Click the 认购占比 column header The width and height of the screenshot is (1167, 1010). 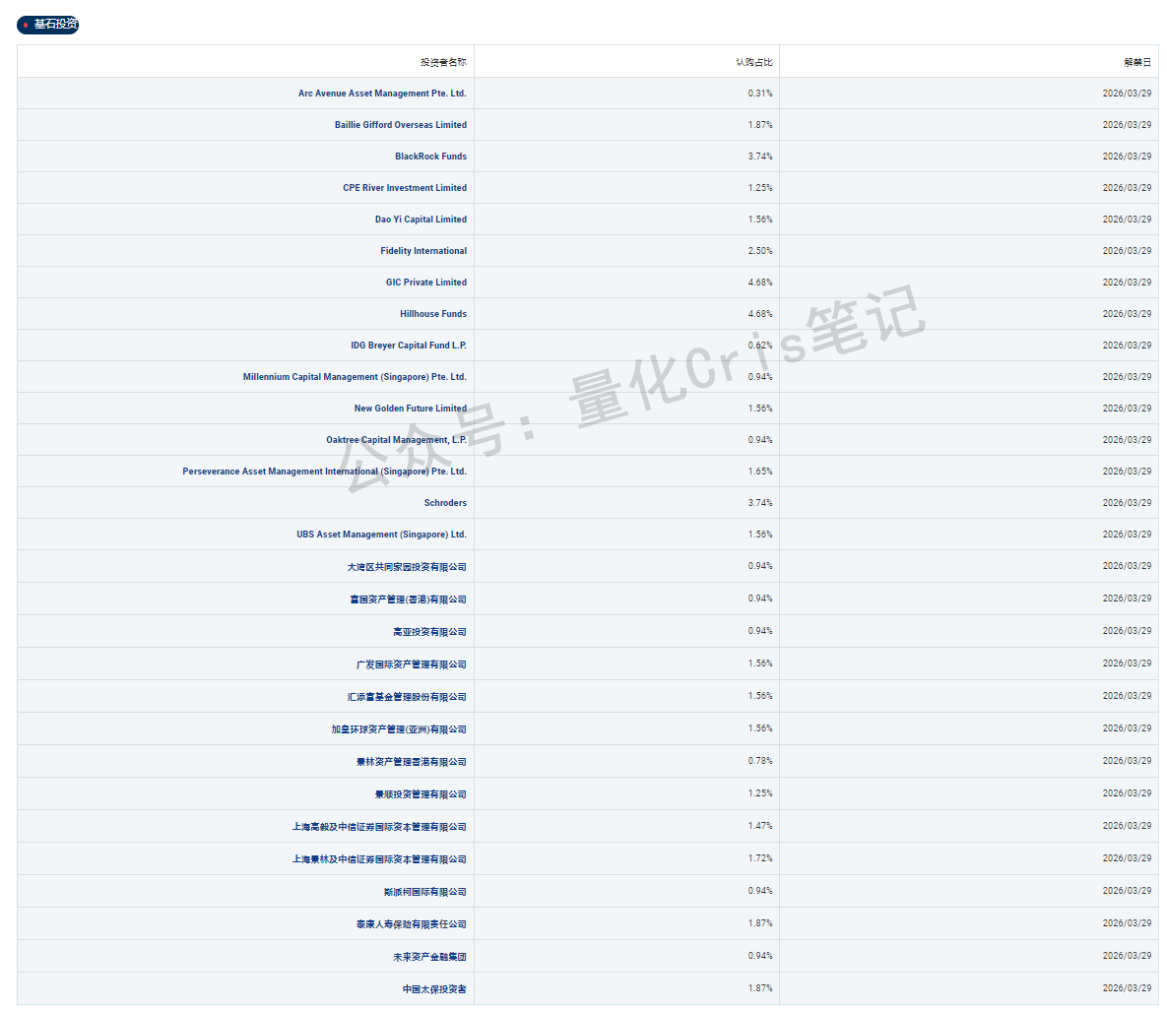[x=754, y=62]
